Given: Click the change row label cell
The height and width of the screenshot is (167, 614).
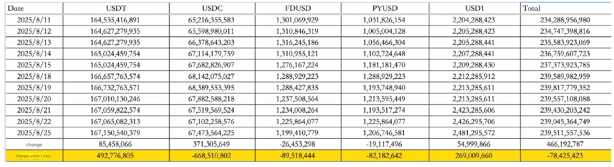Looking at the screenshot, I should tap(34, 144).
